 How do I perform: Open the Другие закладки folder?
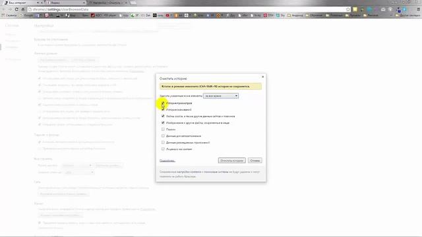(x=407, y=15)
